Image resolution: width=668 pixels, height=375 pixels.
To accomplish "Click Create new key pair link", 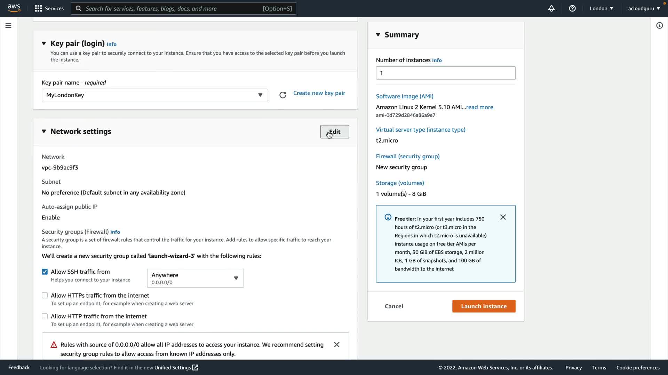I will coord(319,93).
